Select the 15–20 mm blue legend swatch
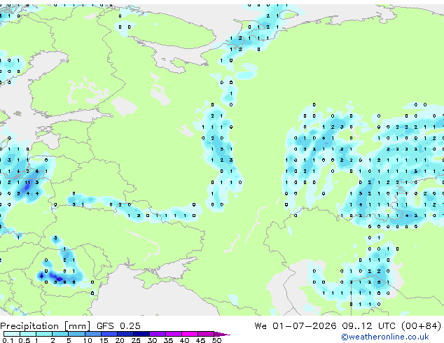The image size is (444, 343). [109, 334]
